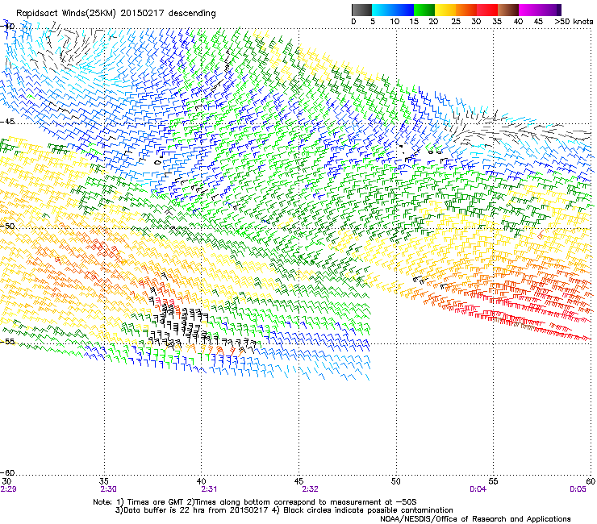Click the longitude '50' axis label
The height and width of the screenshot is (524, 597).
point(396,481)
